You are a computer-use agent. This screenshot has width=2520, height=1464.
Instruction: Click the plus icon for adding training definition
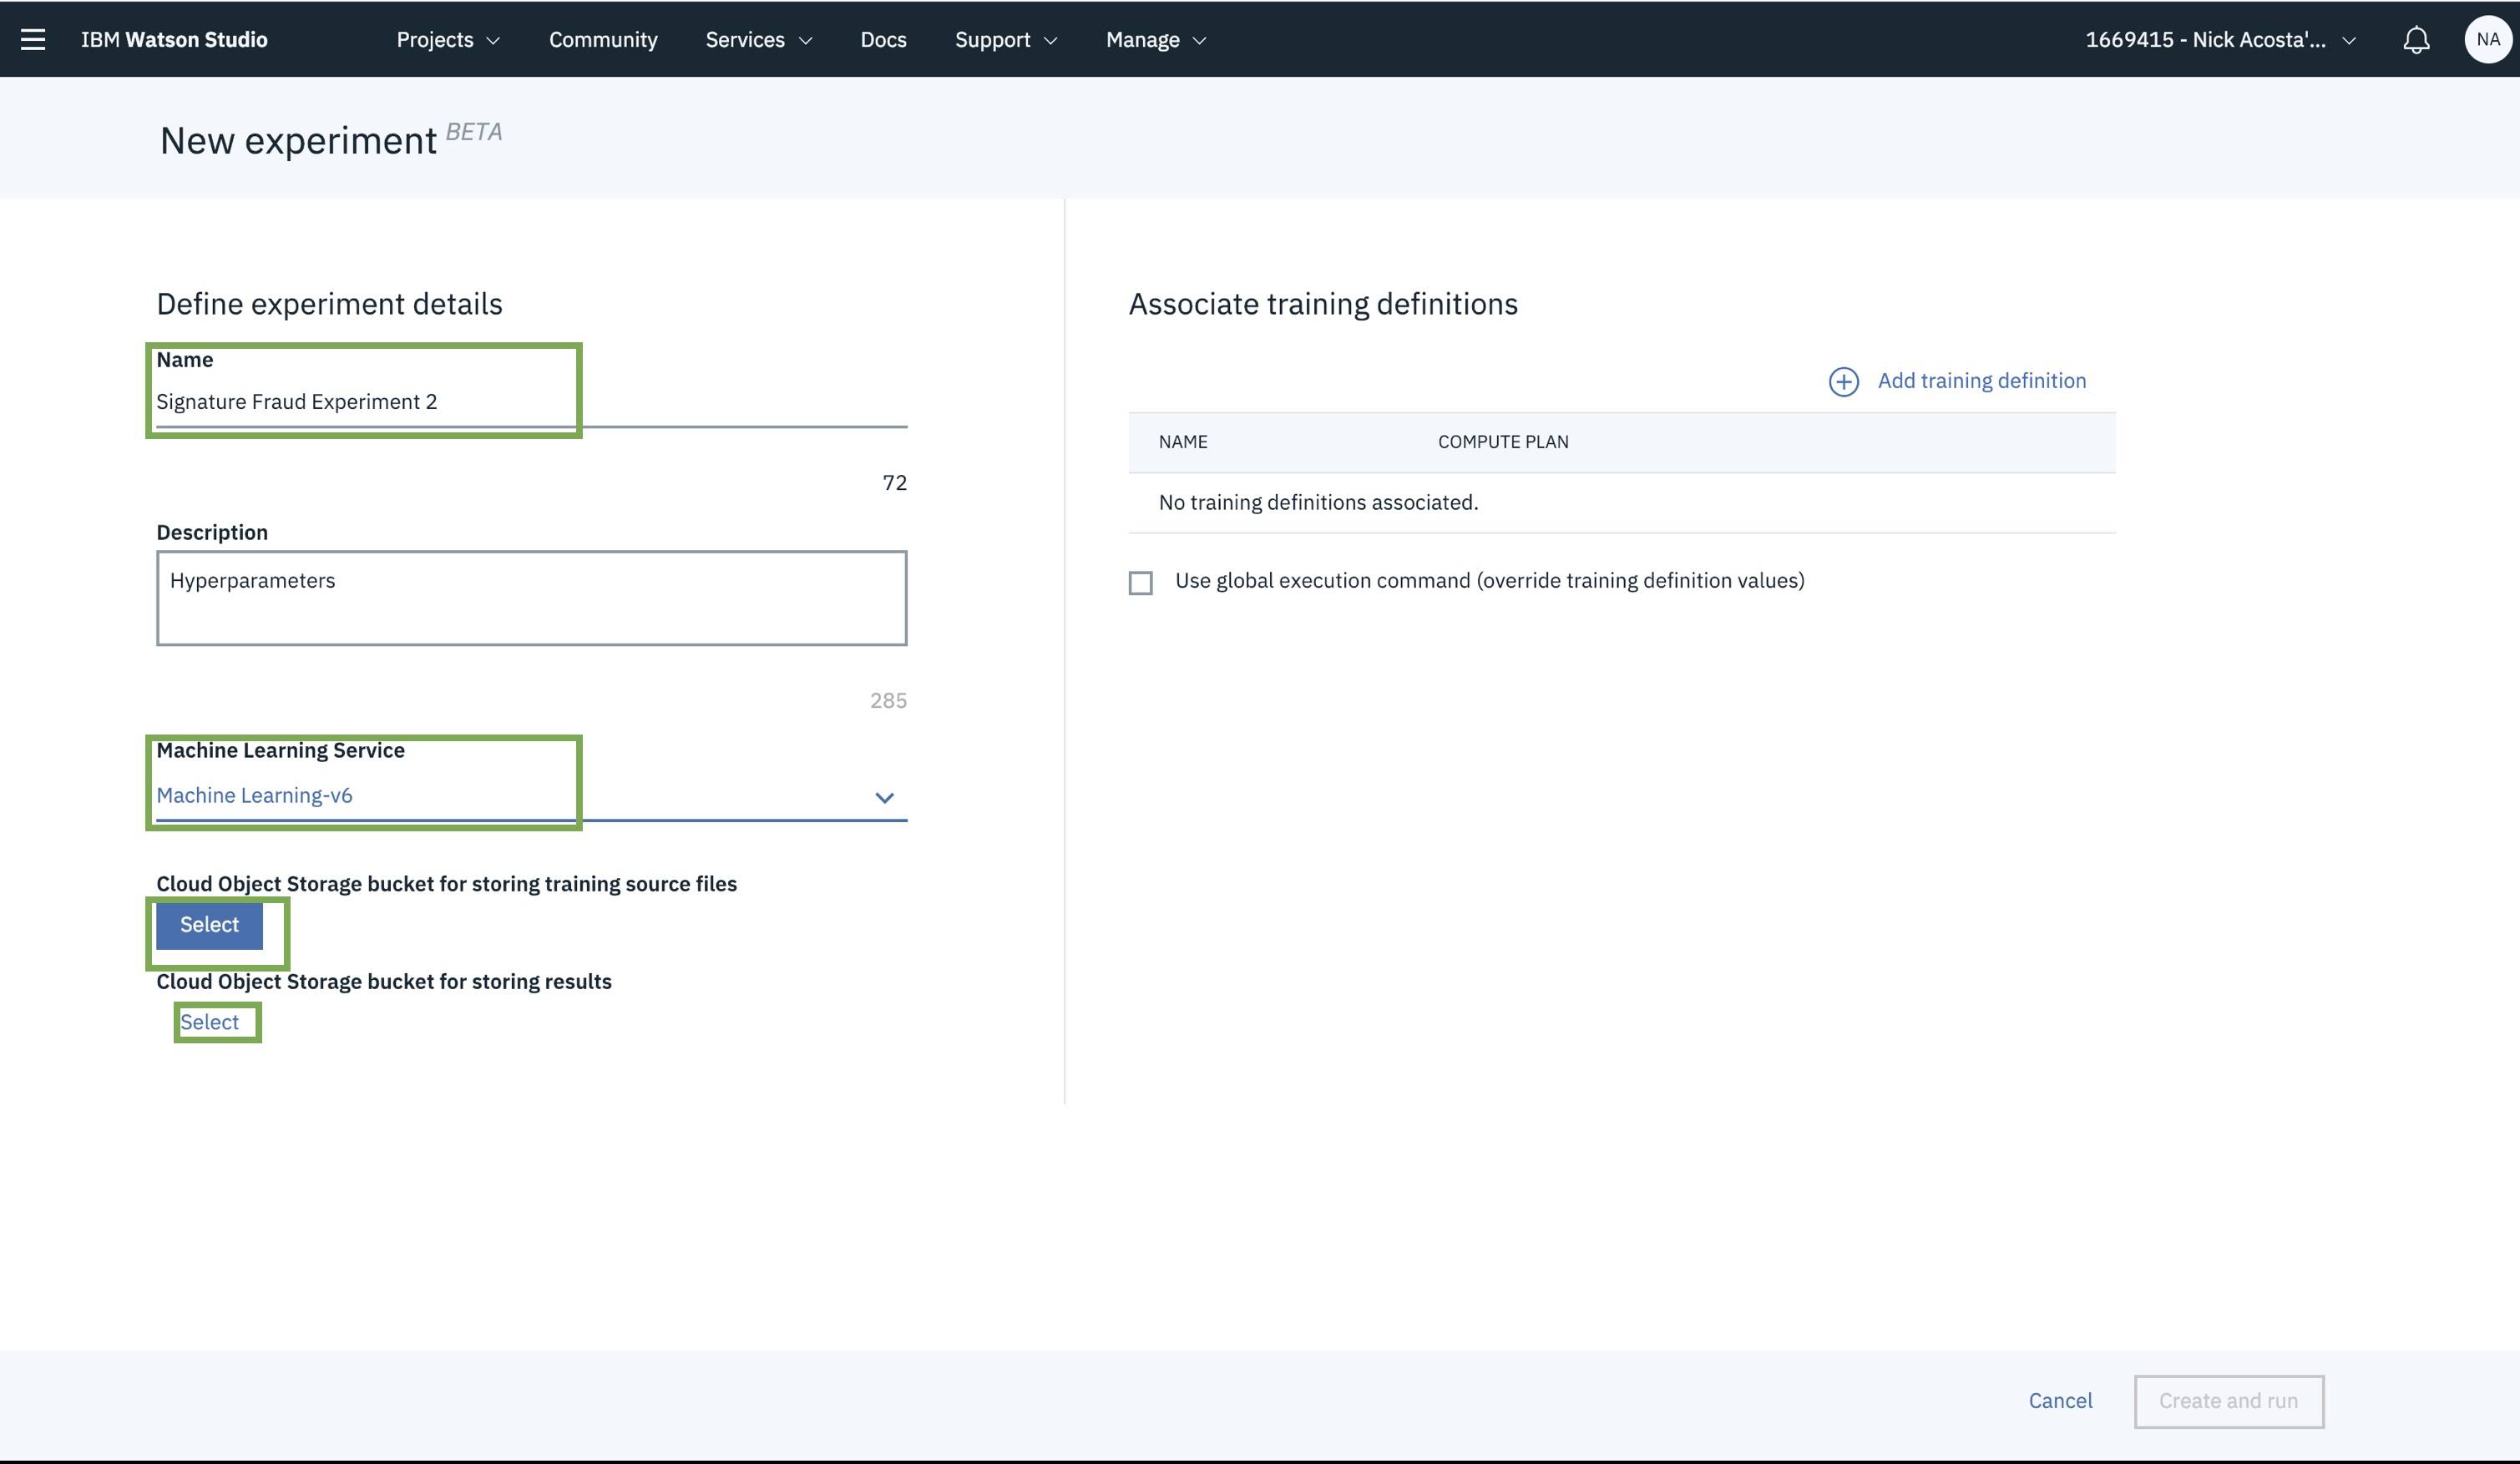point(1843,381)
